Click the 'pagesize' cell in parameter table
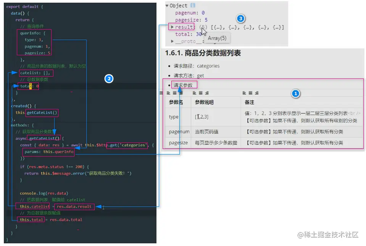This screenshot has width=366, height=246. 178,143
